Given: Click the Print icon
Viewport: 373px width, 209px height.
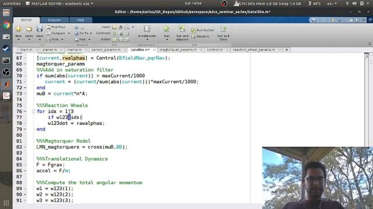Looking at the screenshot, I should (48, 39).
